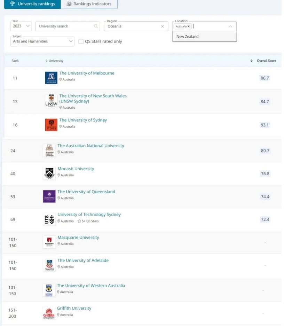Image resolution: width=285 pixels, height=326 pixels.
Task: Click the 86.7 overall score value
Action: click(264, 78)
